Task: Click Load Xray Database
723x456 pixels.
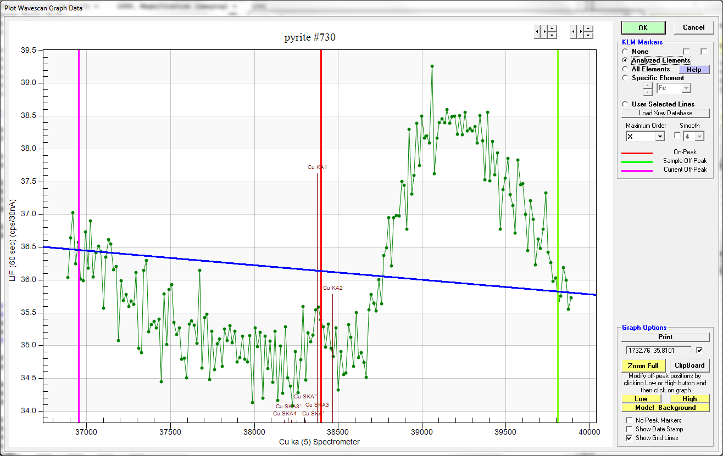Action: coord(665,113)
